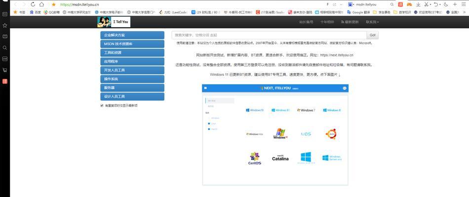This screenshot has height=197, width=469.
Task: Open the https://next.itellyou.cn link
Action: (x=337, y=55)
